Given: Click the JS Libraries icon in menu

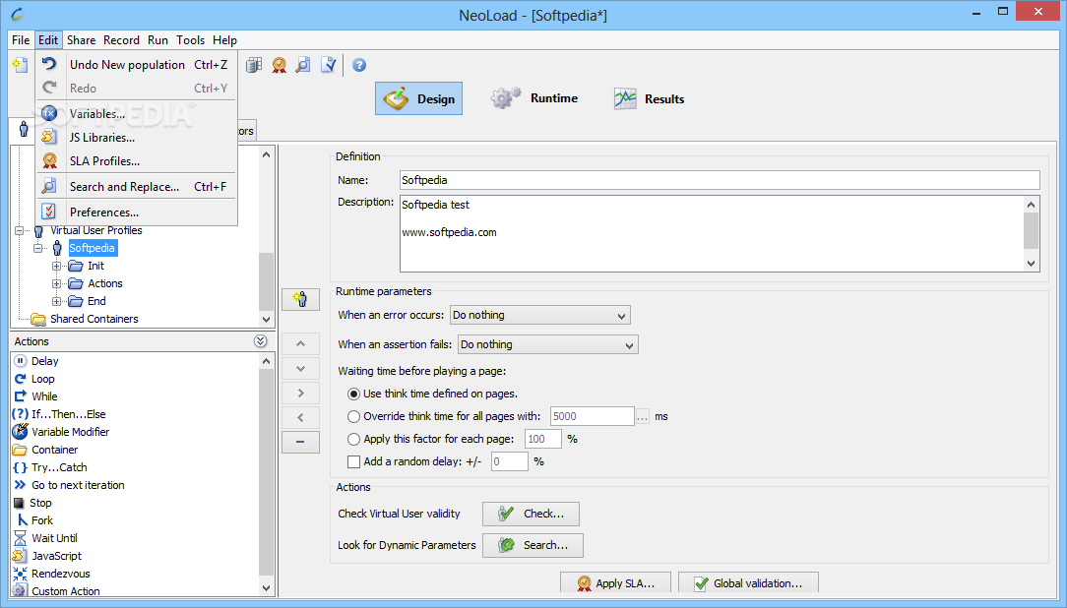Looking at the screenshot, I should (x=49, y=138).
